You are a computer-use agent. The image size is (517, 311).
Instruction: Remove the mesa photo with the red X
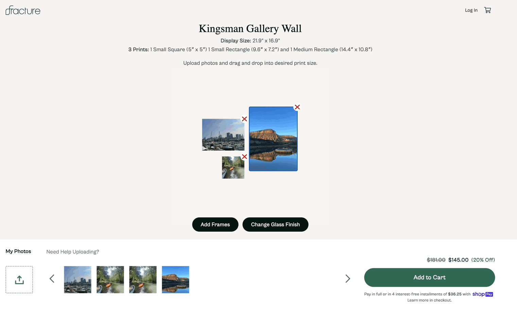pyautogui.click(x=297, y=107)
